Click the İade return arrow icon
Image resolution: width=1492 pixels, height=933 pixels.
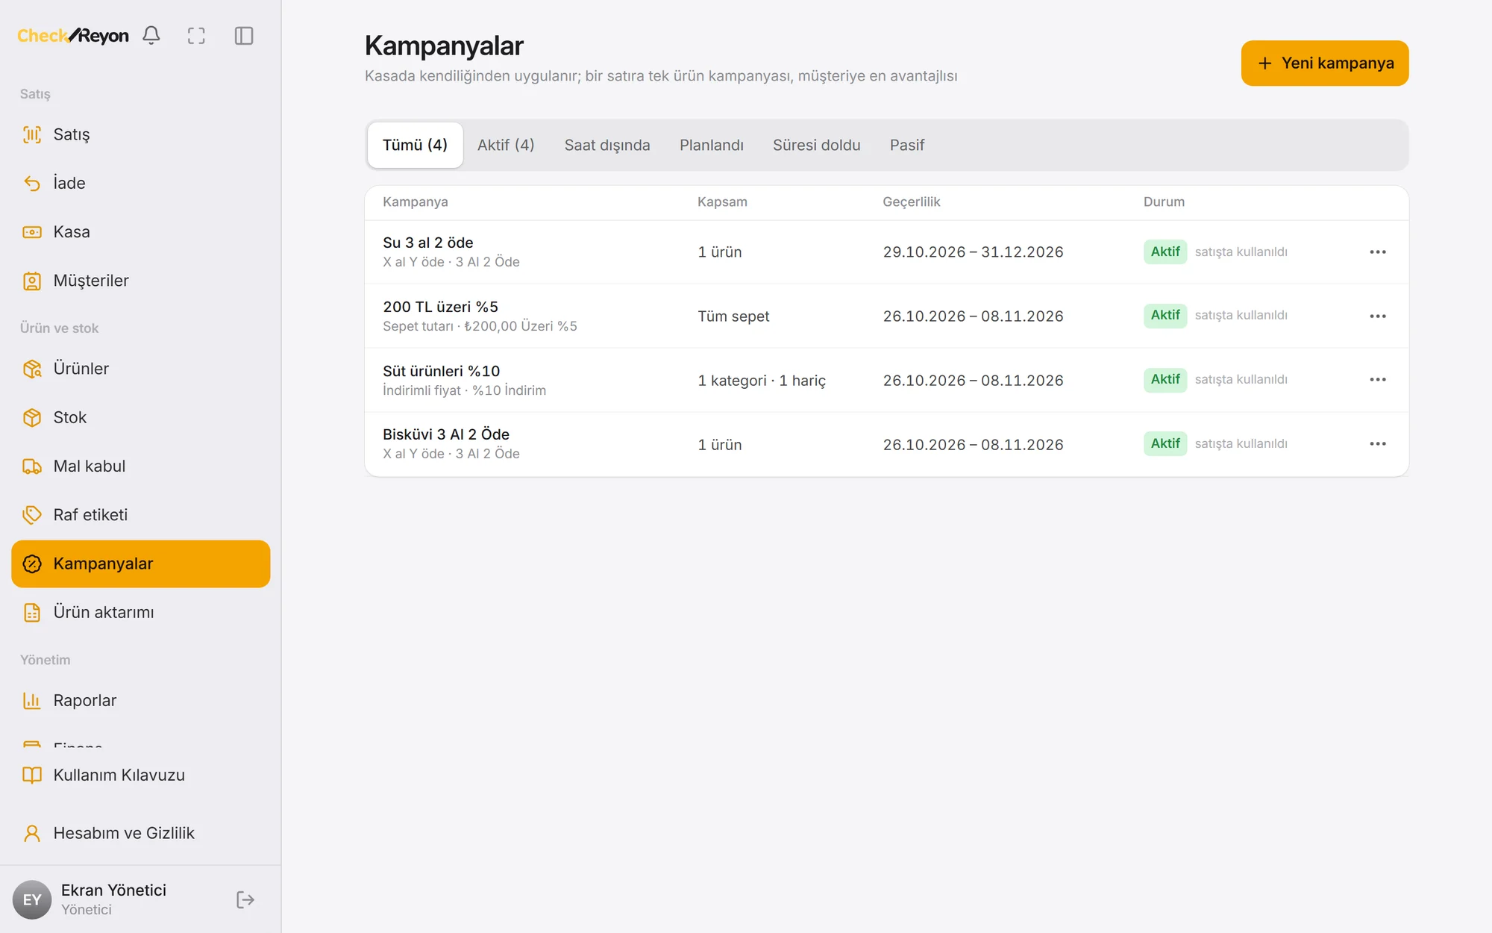(x=32, y=183)
